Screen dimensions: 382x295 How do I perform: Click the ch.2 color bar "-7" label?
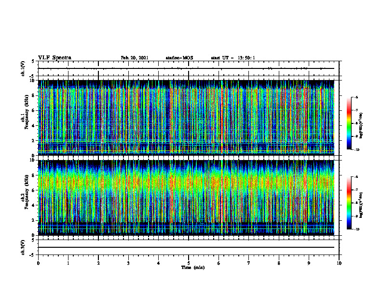point(356,190)
